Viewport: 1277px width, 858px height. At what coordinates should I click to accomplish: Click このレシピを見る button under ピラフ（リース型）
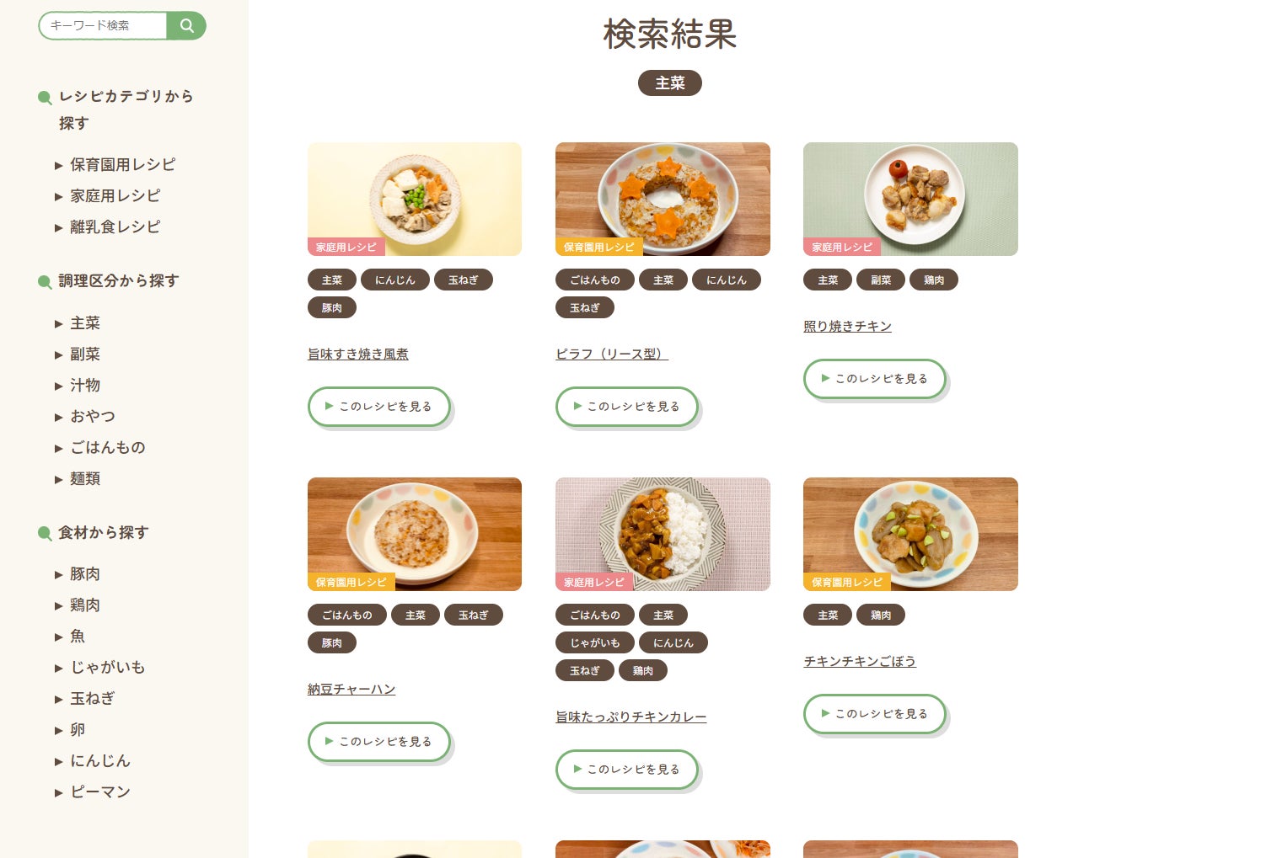[627, 407]
